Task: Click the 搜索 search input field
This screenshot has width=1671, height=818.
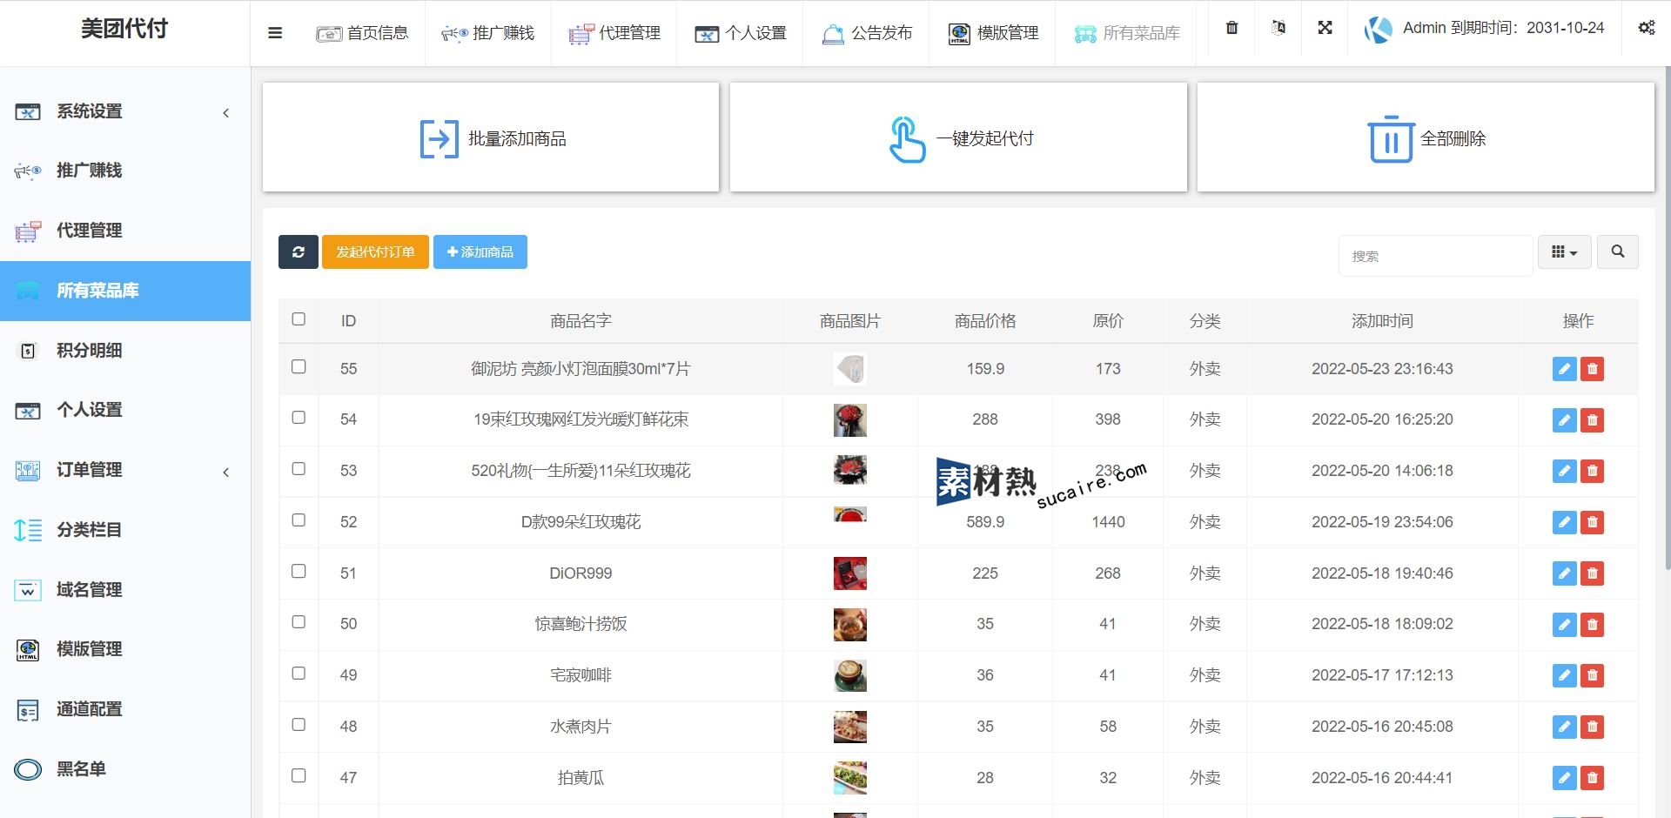Action: point(1435,256)
